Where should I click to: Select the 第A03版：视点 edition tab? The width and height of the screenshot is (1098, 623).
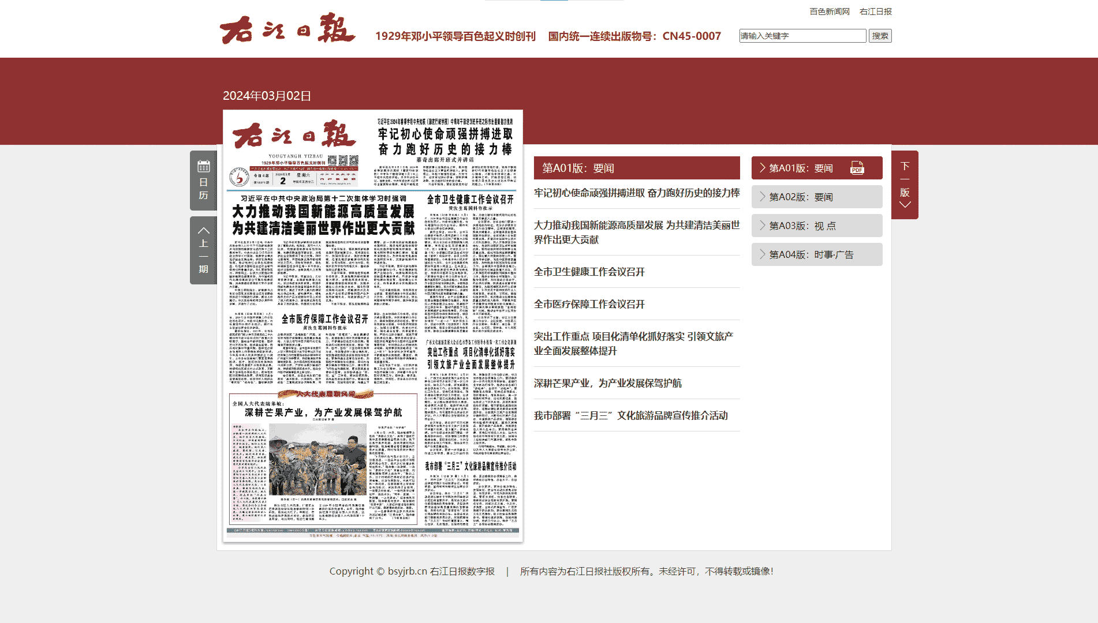click(x=817, y=226)
